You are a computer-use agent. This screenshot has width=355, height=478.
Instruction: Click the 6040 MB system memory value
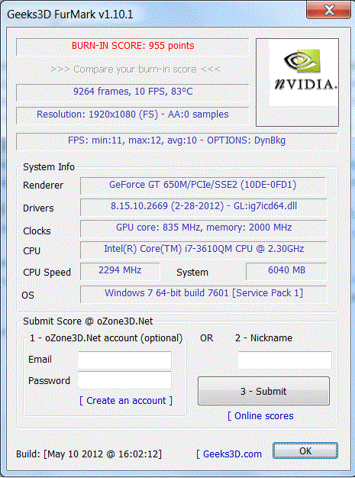click(x=286, y=271)
